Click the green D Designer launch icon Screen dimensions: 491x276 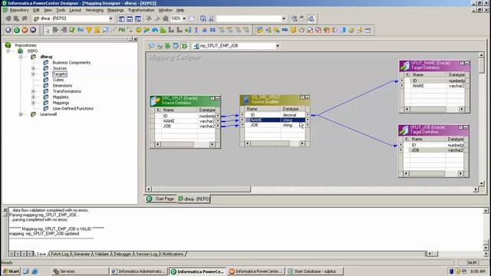pos(17,30)
